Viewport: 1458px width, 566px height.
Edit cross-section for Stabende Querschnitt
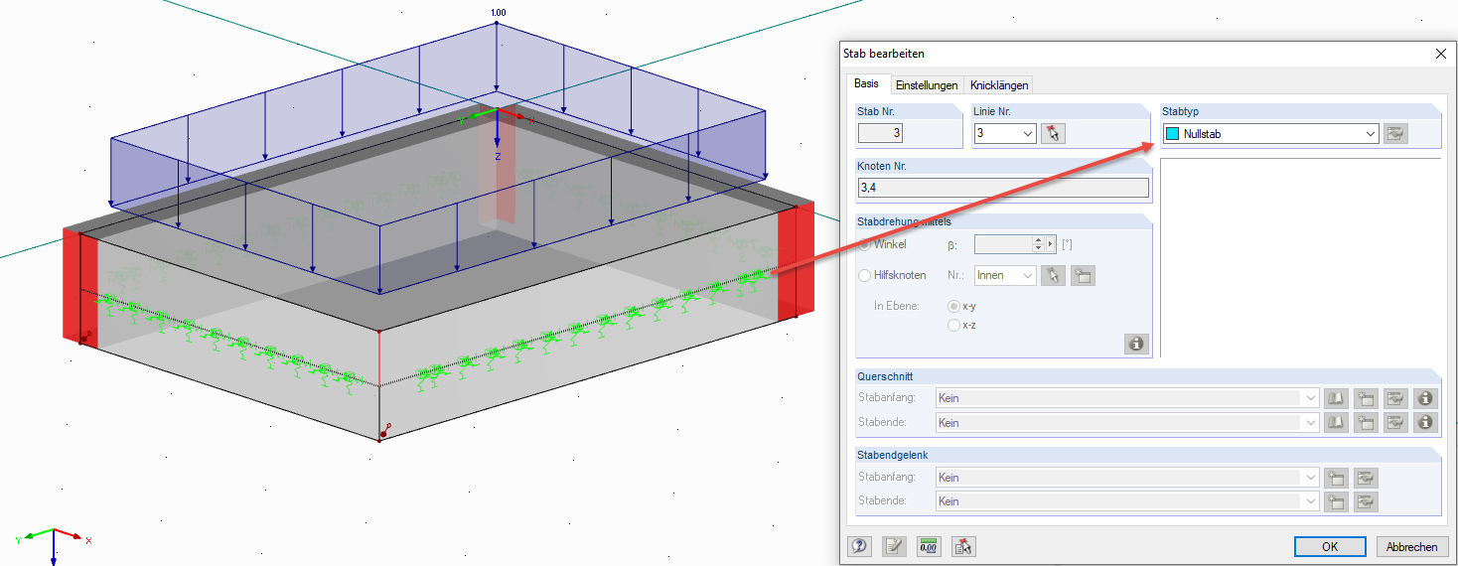click(1396, 422)
